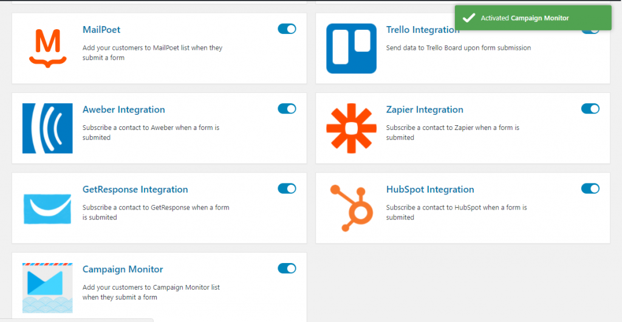Open the Zapier Integration heading link
The width and height of the screenshot is (622, 322).
click(x=425, y=109)
